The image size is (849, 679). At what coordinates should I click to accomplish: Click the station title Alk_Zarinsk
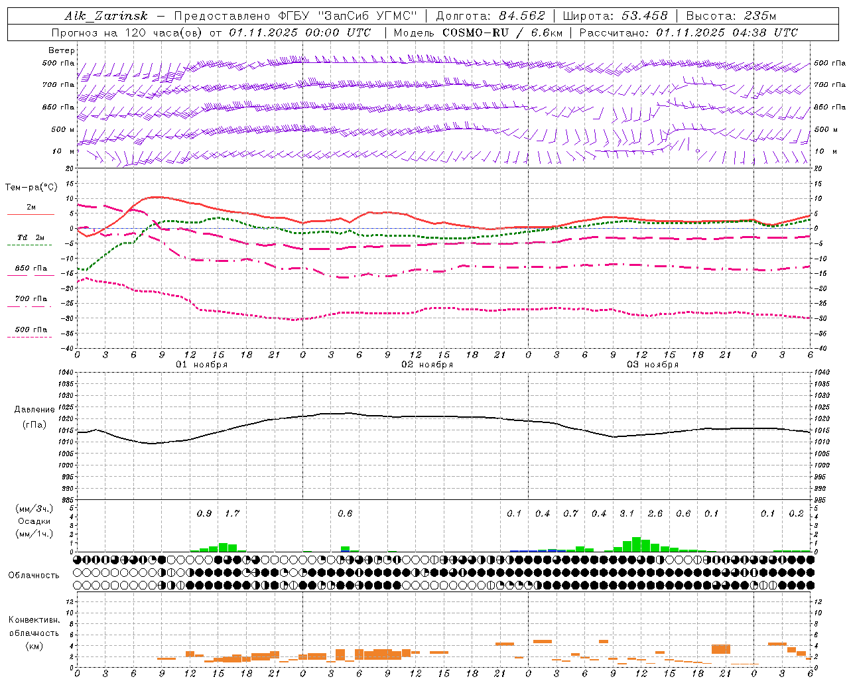(106, 16)
